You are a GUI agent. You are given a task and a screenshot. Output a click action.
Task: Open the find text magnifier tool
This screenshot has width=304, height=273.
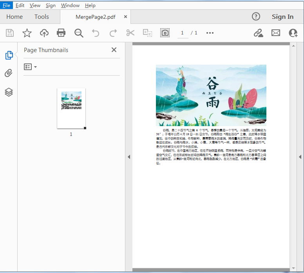[x=79, y=33]
